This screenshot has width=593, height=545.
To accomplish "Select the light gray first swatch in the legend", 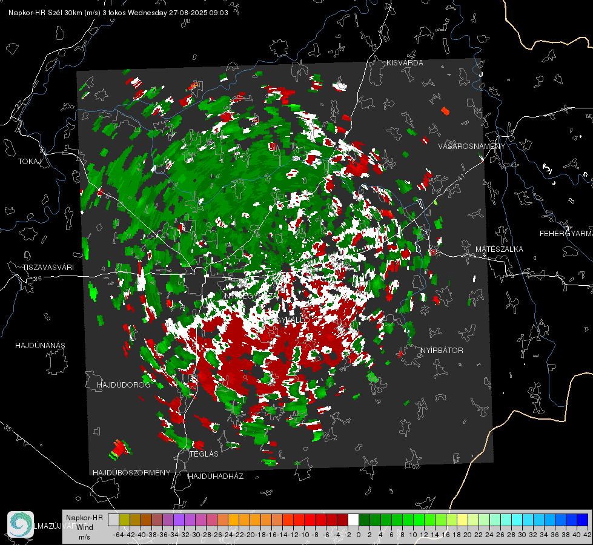I will tap(113, 520).
